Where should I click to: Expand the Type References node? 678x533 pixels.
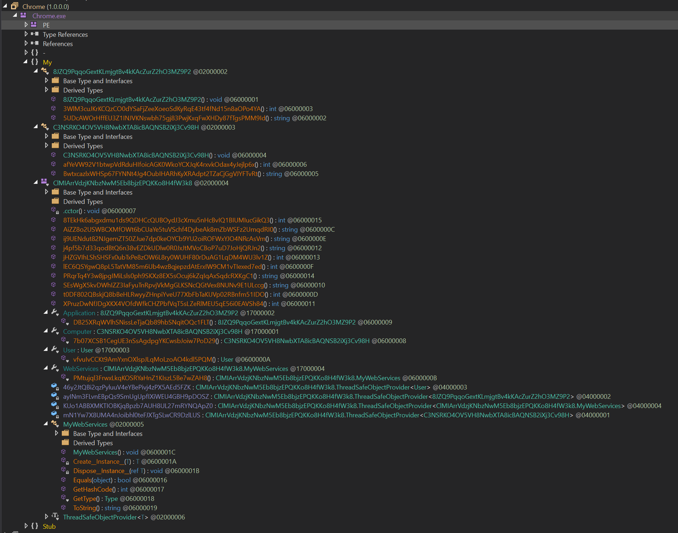[26, 34]
